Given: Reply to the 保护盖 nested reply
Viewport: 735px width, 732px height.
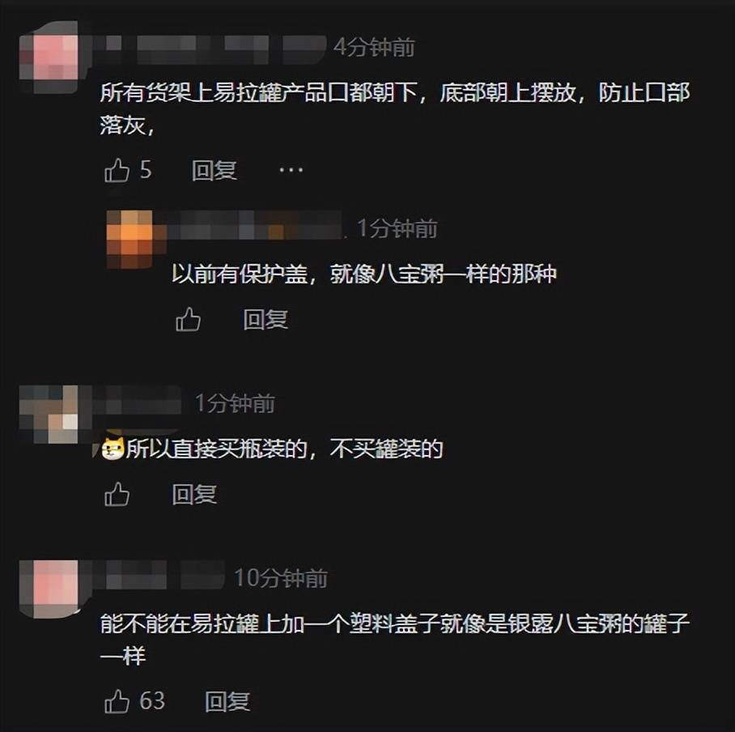Looking at the screenshot, I should pyautogui.click(x=266, y=320).
